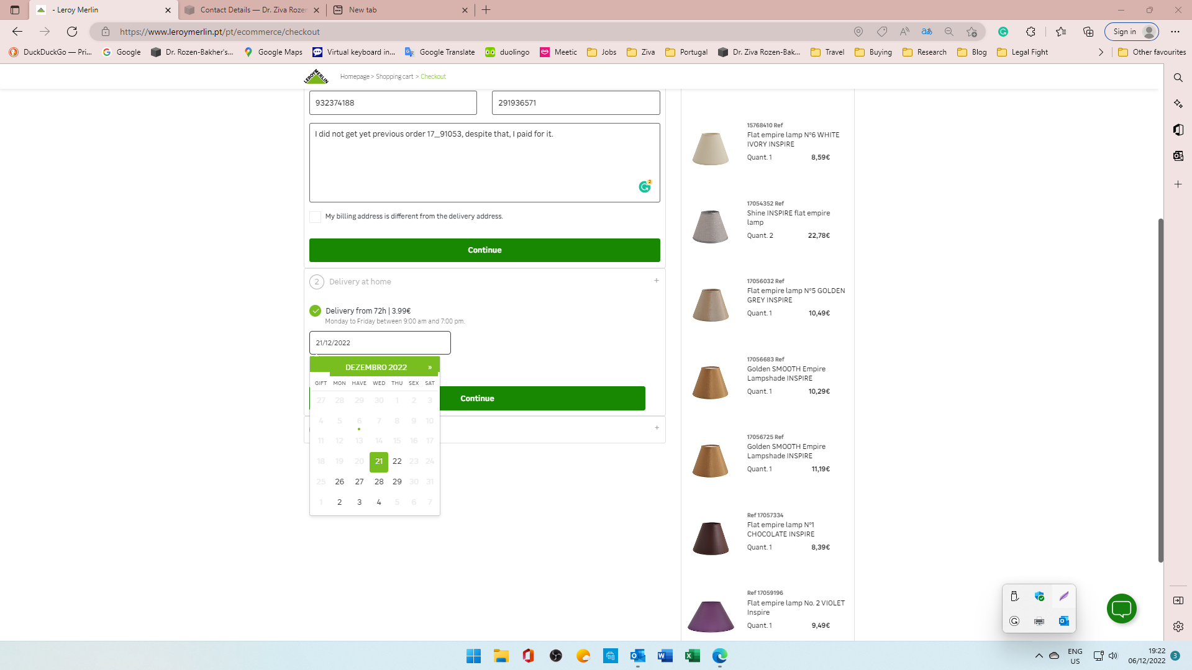Open Portugal bookmarks folder

686,52
